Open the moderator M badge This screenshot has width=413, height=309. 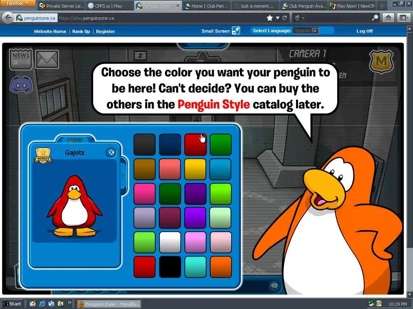(x=381, y=62)
